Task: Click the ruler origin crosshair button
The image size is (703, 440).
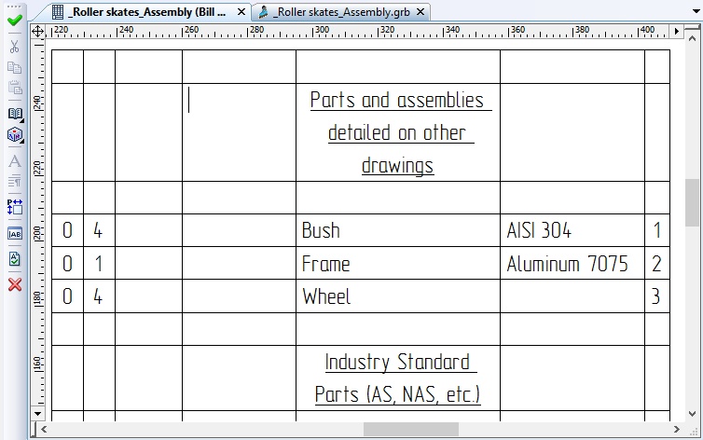Action: point(38,31)
